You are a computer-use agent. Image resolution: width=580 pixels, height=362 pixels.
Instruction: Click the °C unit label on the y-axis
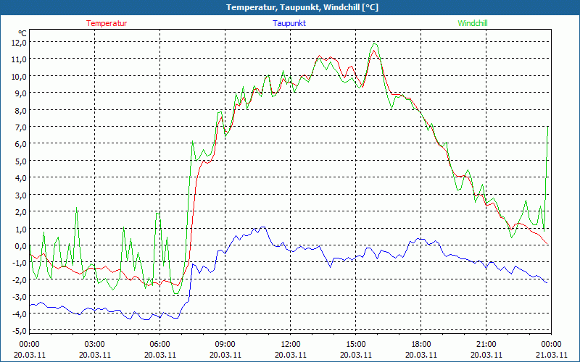click(x=22, y=33)
